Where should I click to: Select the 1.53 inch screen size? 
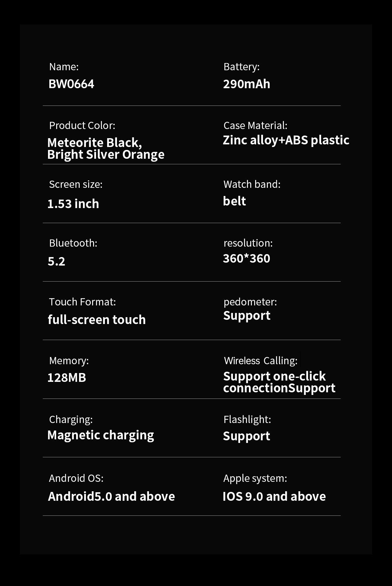(x=73, y=204)
